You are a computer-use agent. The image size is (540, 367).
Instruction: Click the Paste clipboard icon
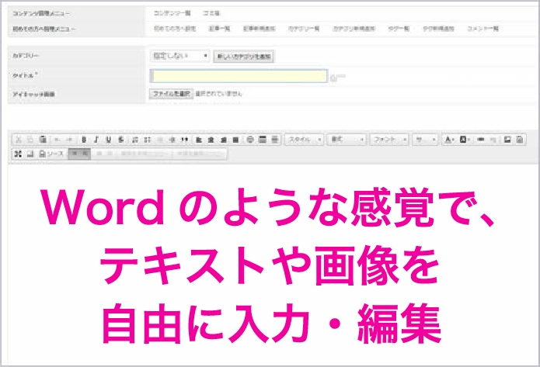(x=43, y=140)
